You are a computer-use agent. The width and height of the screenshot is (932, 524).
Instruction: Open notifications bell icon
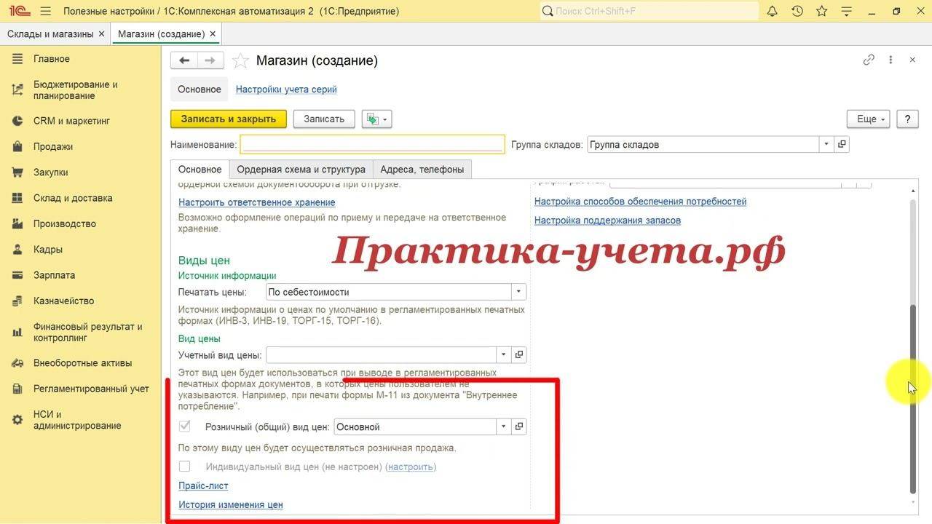pos(773,11)
